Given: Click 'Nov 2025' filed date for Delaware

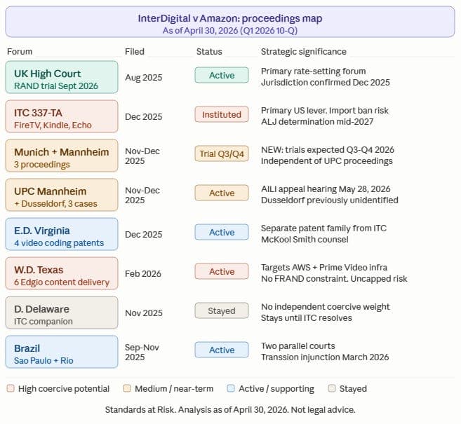Looking at the screenshot, I should pos(144,313).
